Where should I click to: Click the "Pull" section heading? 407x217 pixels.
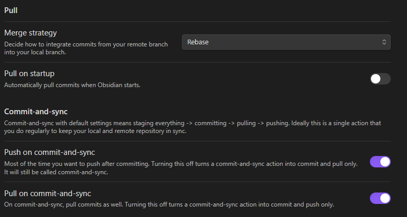tap(11, 10)
